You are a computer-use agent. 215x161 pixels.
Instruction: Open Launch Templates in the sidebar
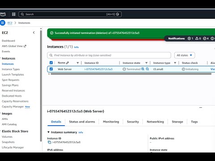tap(13, 75)
